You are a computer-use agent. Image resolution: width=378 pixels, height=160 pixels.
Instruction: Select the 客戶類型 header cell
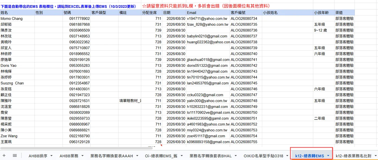(x=104, y=13)
